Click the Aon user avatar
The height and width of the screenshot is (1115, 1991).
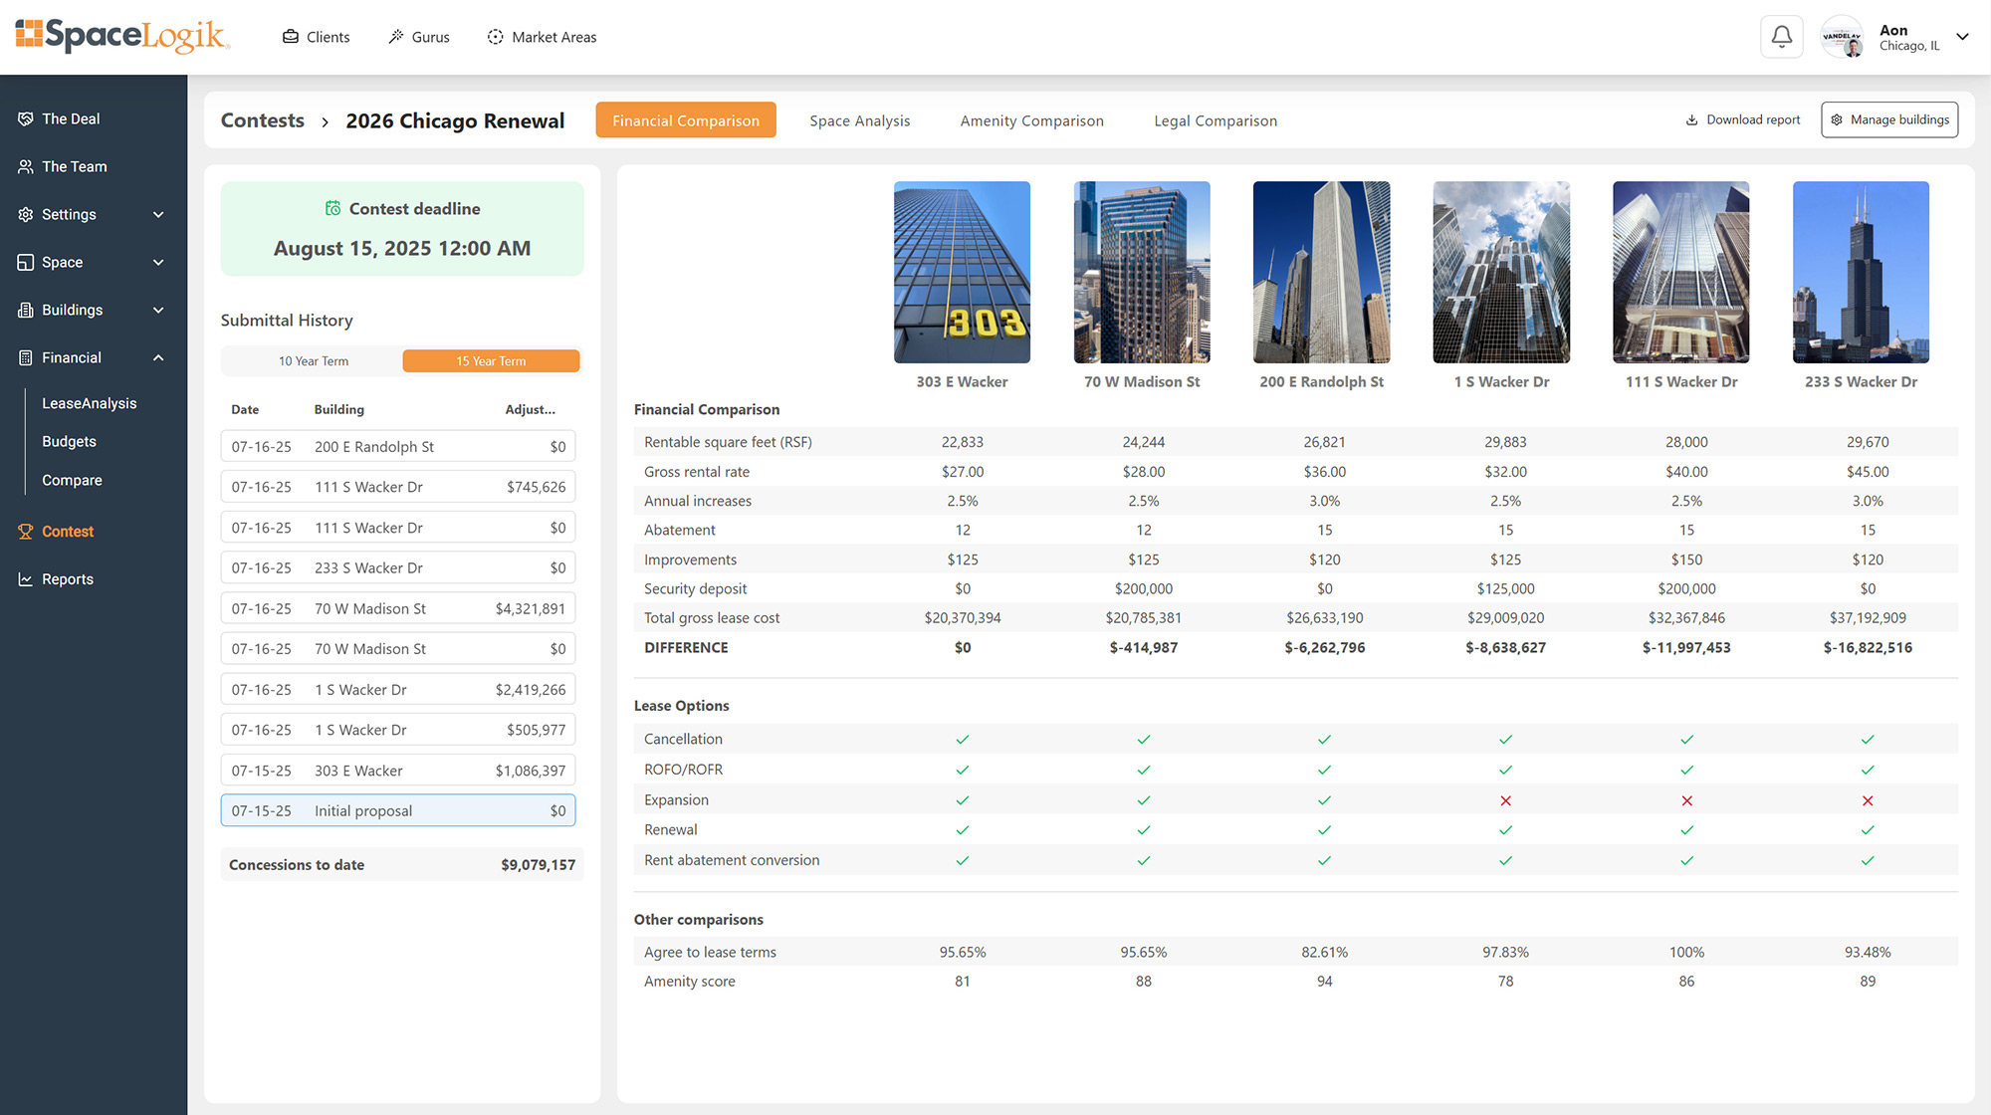click(1842, 37)
